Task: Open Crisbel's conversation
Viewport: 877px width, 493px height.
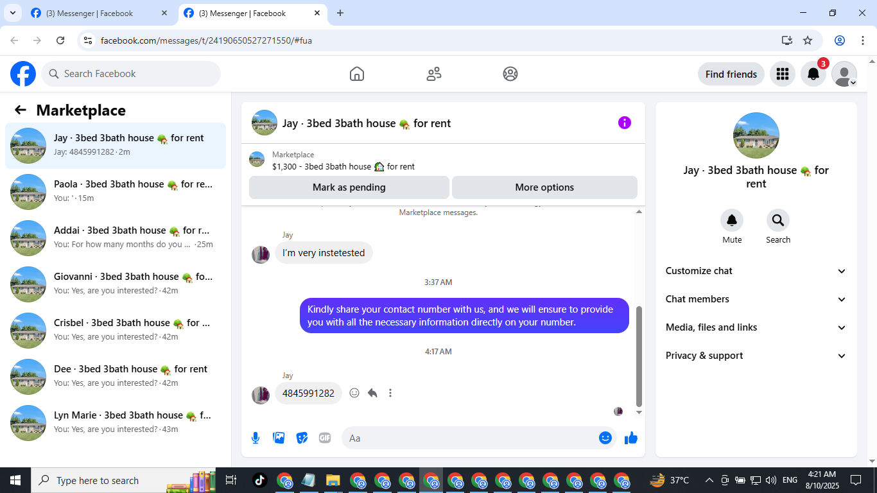Action: 116,331
